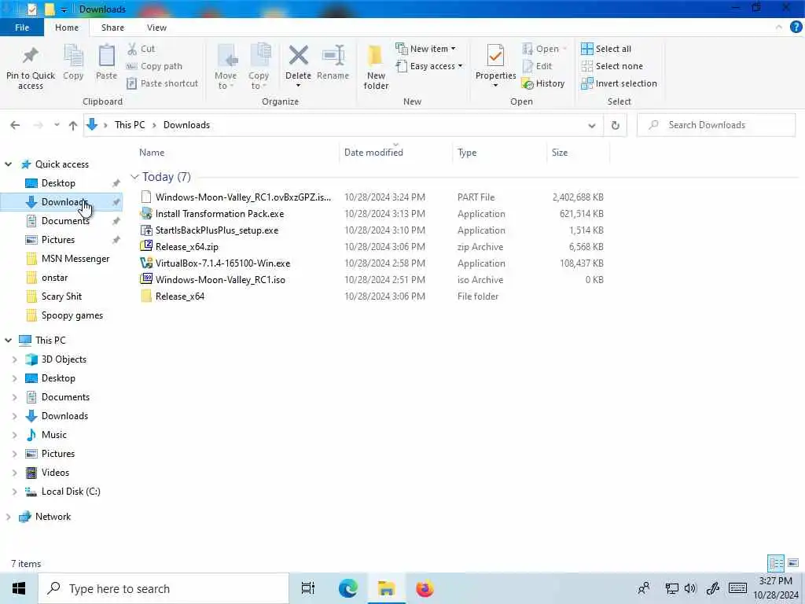The image size is (805, 604).
Task: Click Paste shortcut in ribbon
Action: point(162,83)
